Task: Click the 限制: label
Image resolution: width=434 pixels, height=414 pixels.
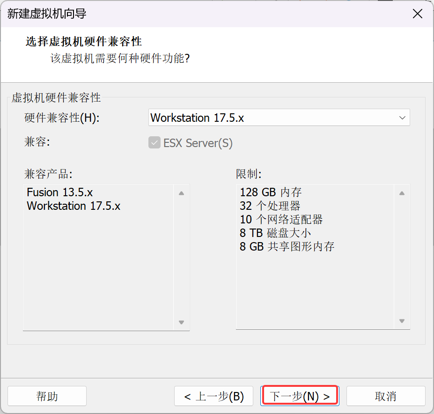Action: 249,174
